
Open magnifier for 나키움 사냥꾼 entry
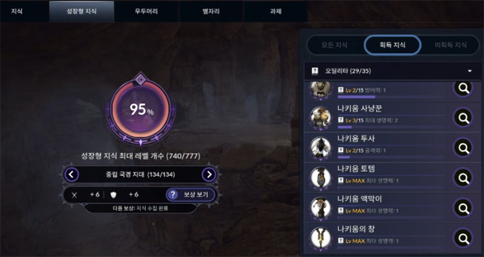(463, 117)
